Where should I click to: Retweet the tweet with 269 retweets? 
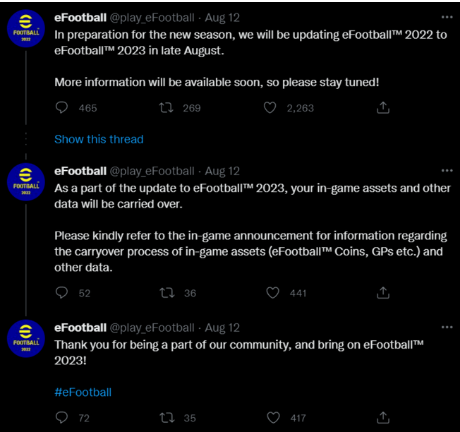click(166, 108)
